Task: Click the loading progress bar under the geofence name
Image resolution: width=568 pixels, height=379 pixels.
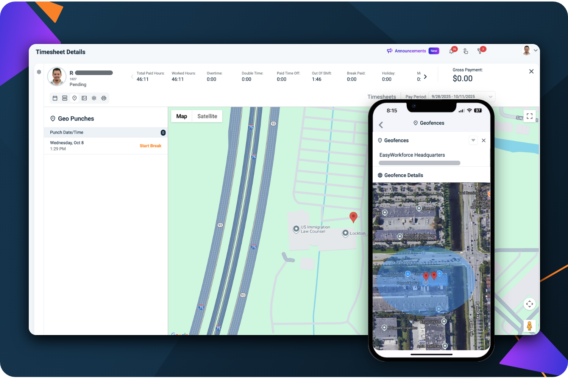Action: 419,163
